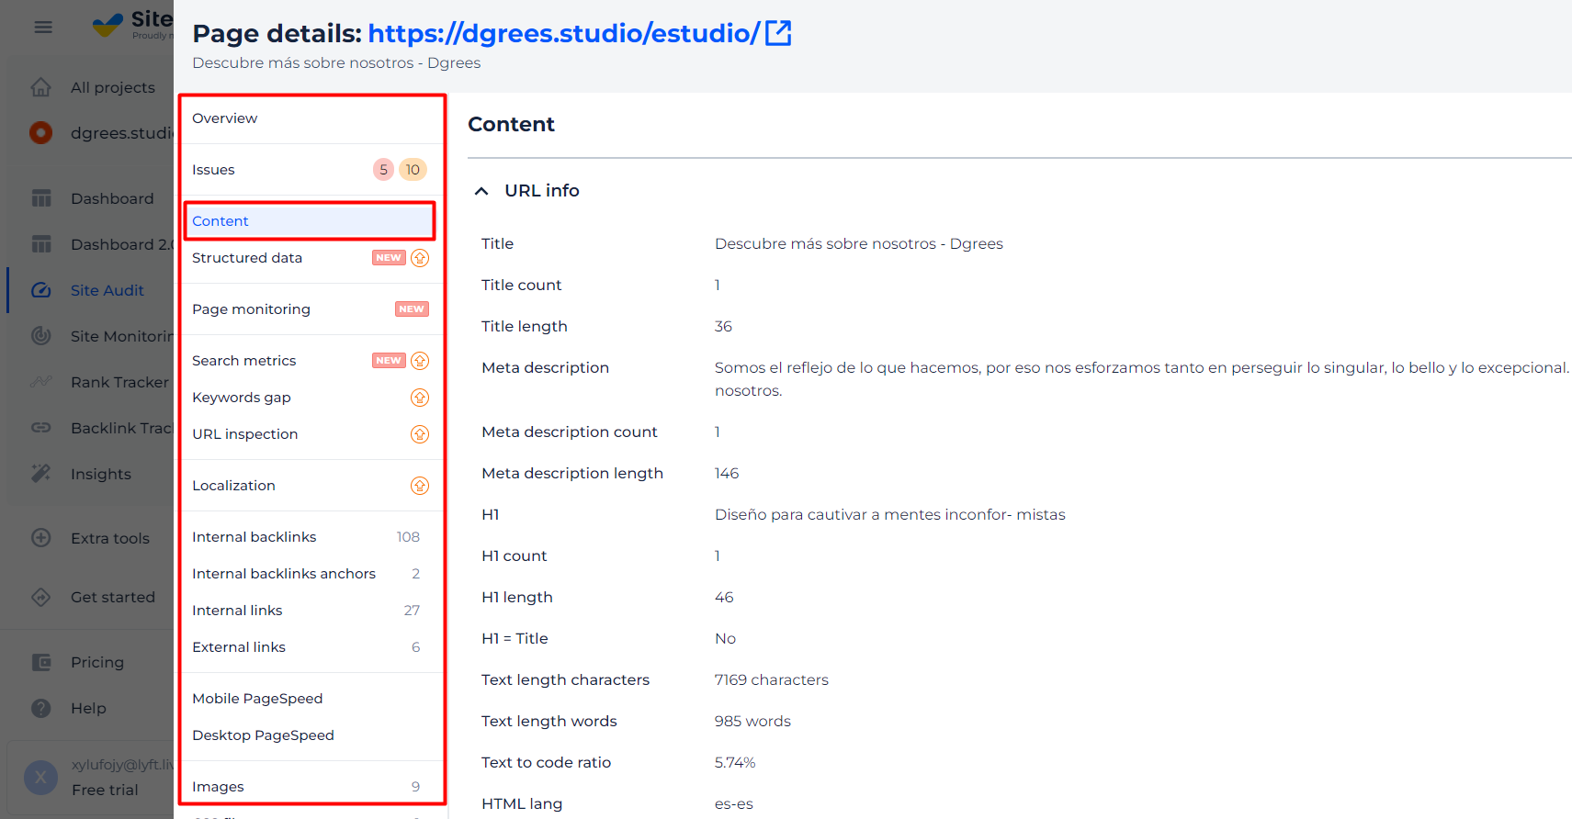Click the Site Audit gauge icon
The width and height of the screenshot is (1572, 819).
tap(41, 290)
